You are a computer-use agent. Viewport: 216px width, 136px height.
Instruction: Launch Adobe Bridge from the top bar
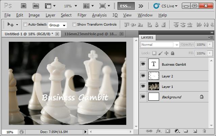tap(24, 6)
